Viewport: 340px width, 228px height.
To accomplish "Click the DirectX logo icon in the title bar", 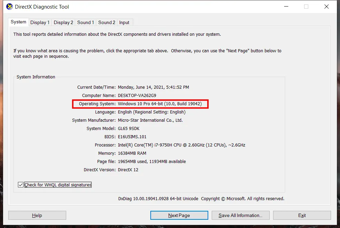I will tap(9, 7).
